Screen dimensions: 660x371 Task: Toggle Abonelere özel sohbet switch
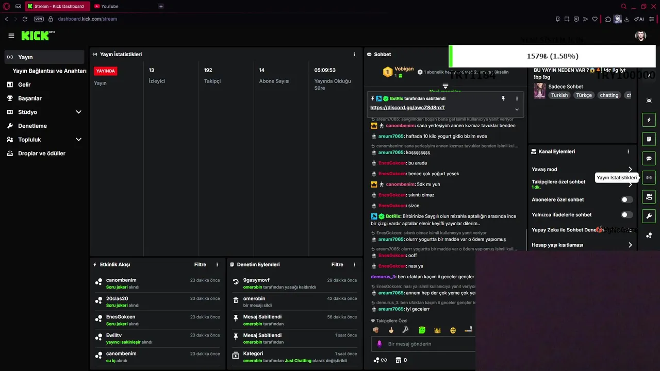tap(626, 199)
